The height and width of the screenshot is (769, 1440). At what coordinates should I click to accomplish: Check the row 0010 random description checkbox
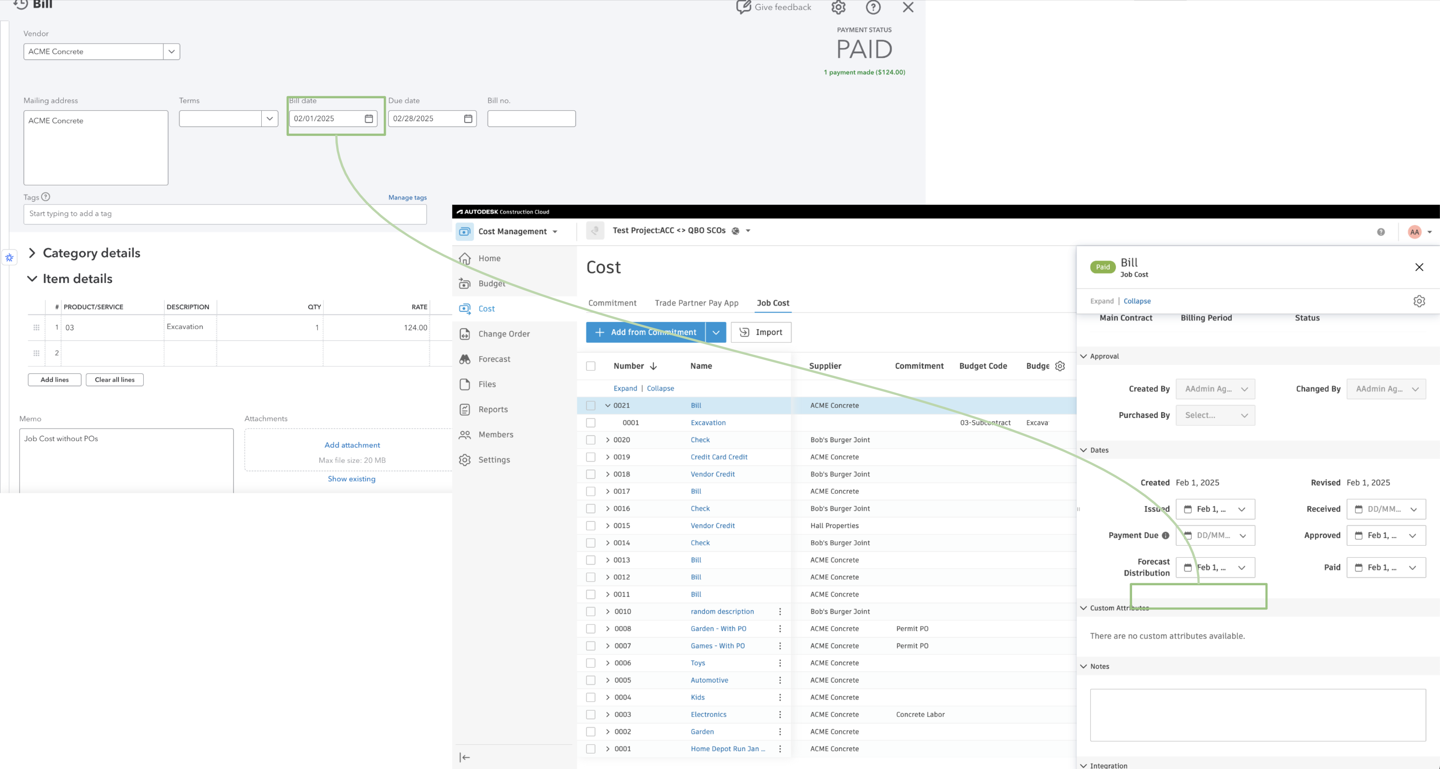point(590,612)
